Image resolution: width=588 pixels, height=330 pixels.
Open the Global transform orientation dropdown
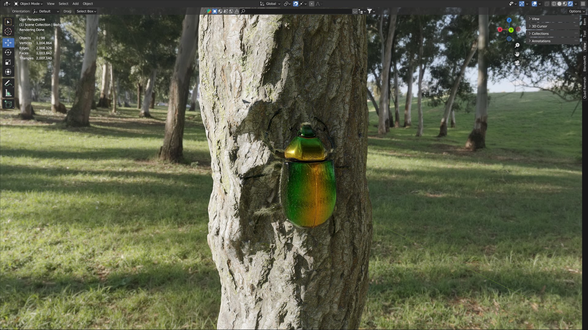(270, 4)
